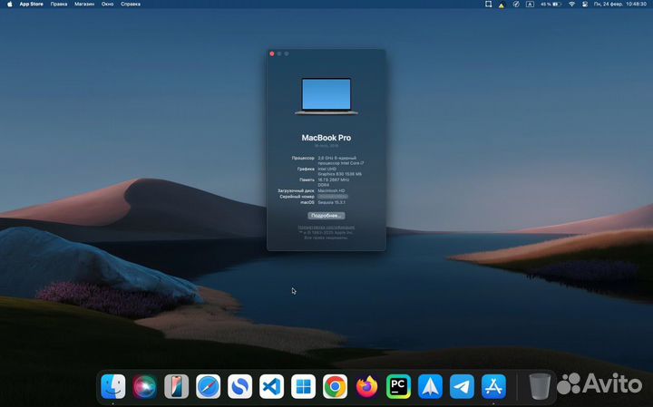Close the About This Mac window
The height and width of the screenshot is (407, 653).
(x=272, y=53)
